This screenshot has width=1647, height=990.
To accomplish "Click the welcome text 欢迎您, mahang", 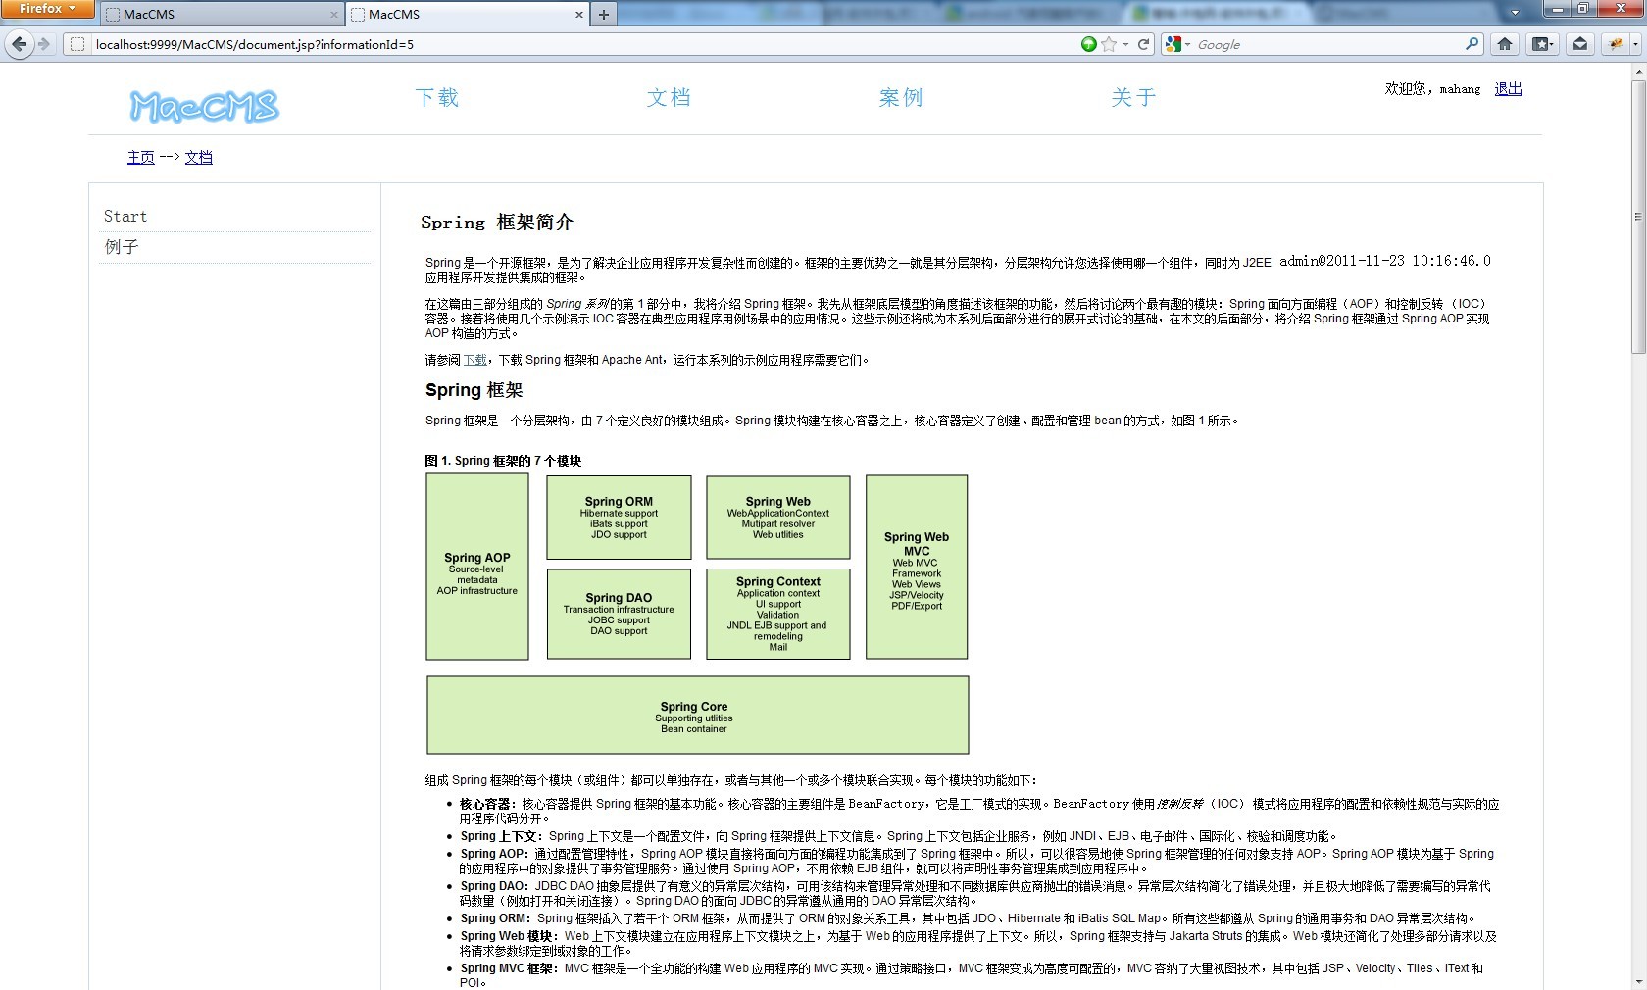I will tap(1432, 89).
